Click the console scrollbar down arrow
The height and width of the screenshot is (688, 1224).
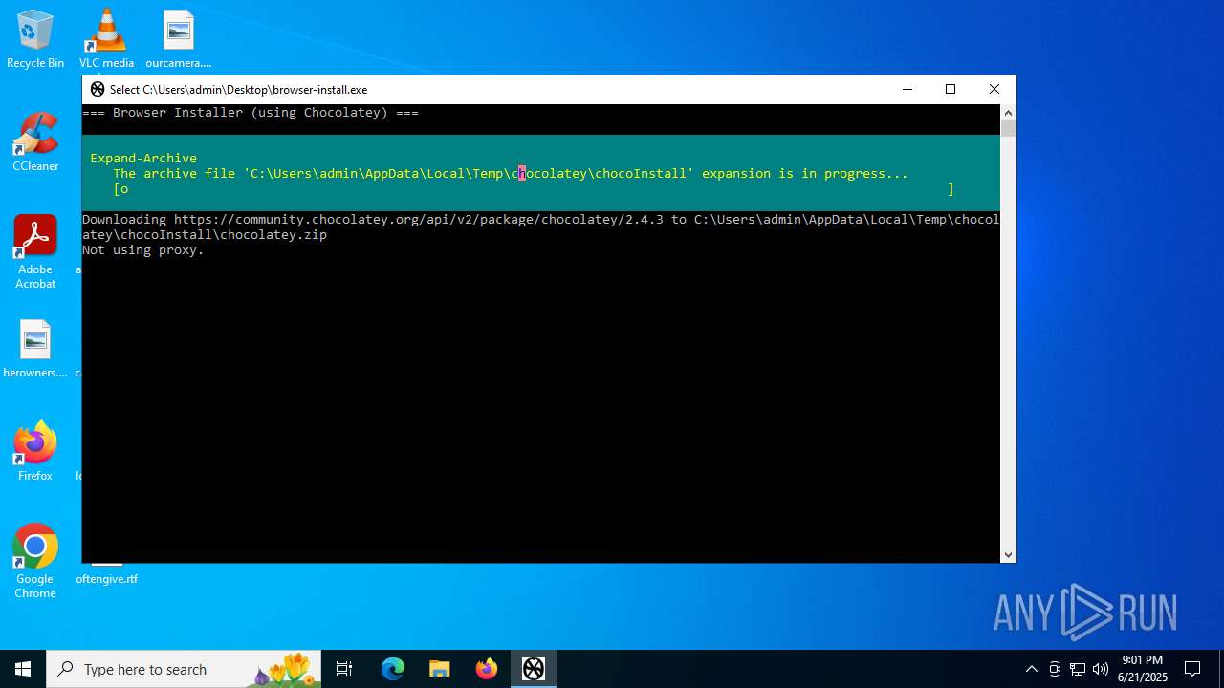pos(1008,555)
